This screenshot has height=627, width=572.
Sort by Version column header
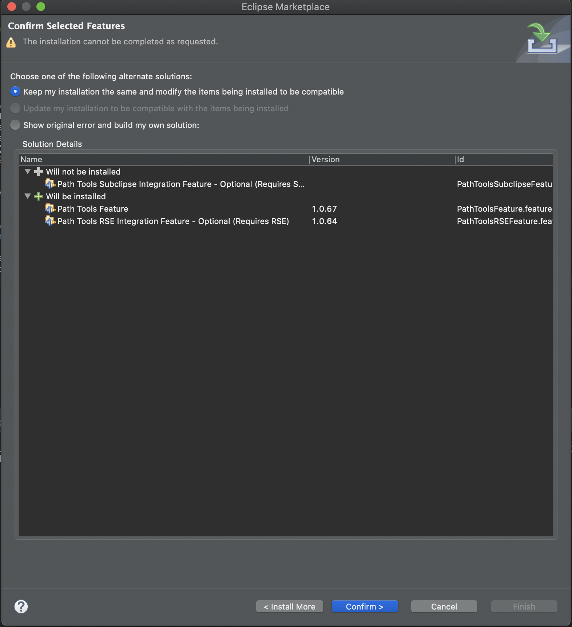[x=382, y=159]
